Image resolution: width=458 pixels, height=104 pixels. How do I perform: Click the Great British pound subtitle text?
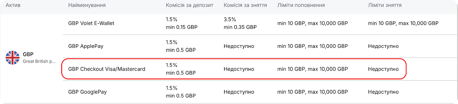coord(39,61)
